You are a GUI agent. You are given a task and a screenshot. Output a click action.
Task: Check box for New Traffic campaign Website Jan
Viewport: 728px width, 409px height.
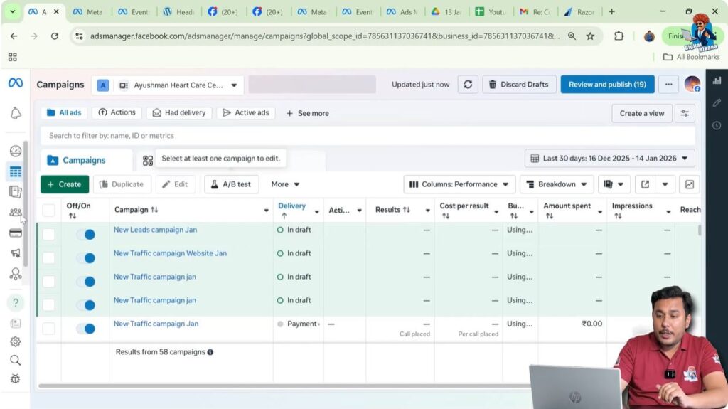pos(49,258)
